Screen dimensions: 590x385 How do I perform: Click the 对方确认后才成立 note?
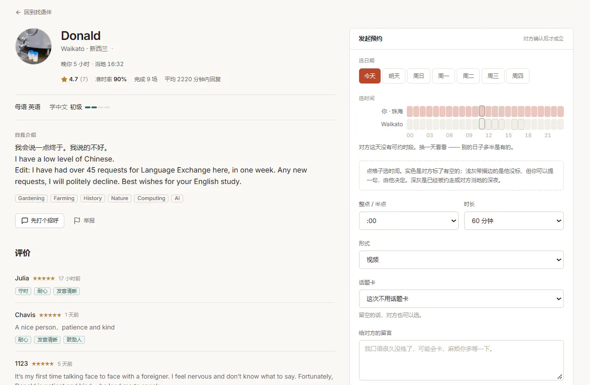[543, 39]
